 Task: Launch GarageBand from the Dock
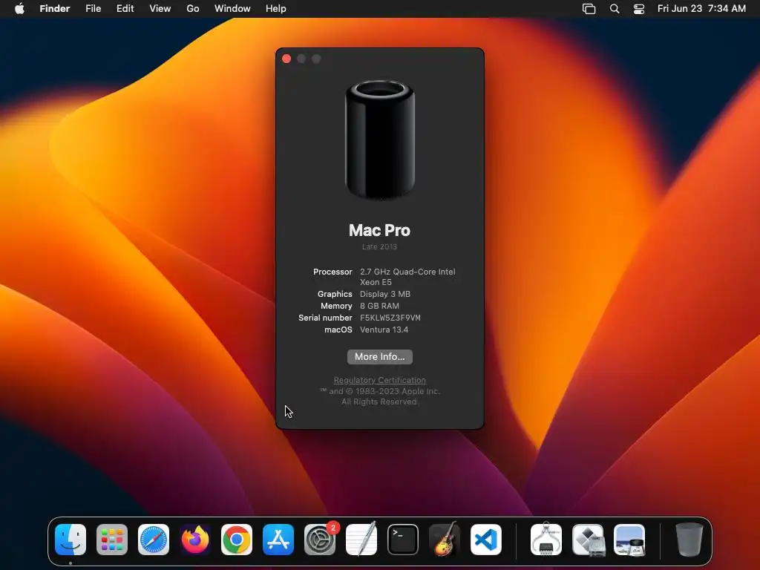445,540
